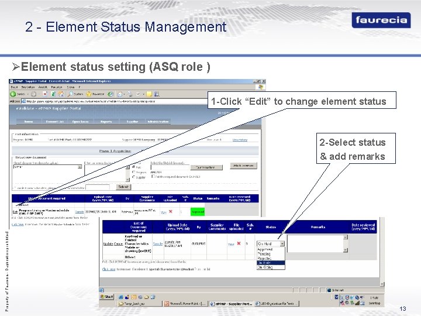Choose Approved in the status list
The image size is (421, 316).
pyautogui.click(x=271, y=249)
